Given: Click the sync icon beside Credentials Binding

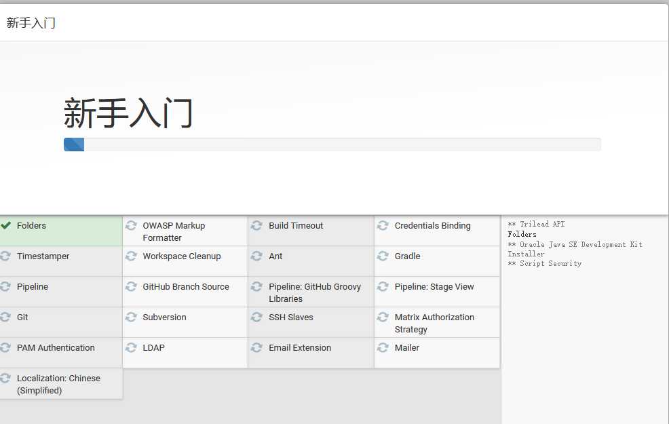Looking at the screenshot, I should [383, 225].
